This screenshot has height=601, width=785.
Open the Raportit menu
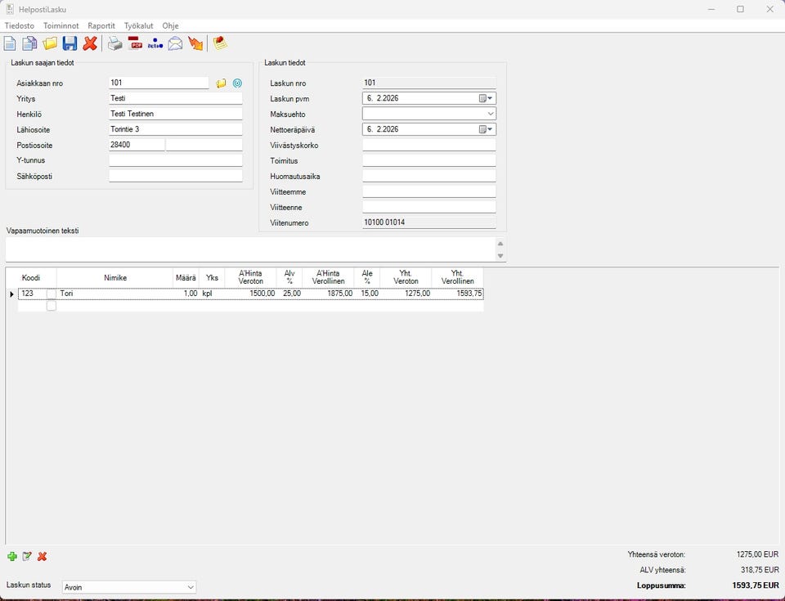point(101,25)
